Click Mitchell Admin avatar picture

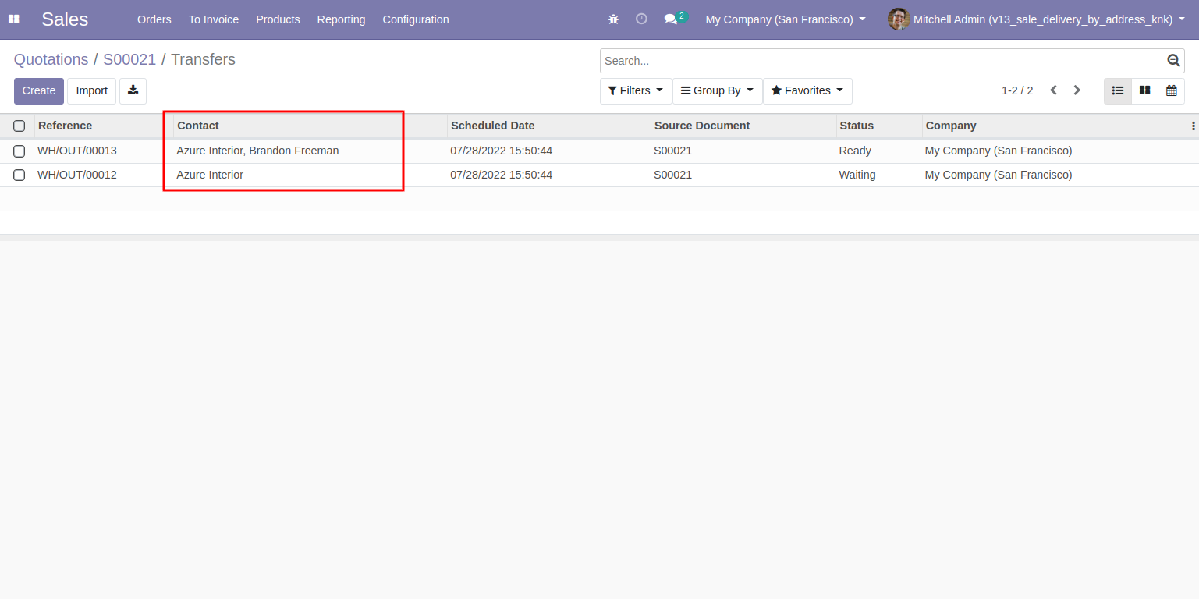click(899, 19)
